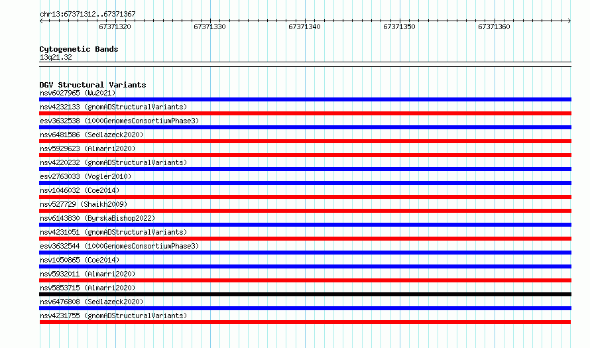Select the nsv6143830 ByrskaBishop2022 blue bar

tap(305, 225)
